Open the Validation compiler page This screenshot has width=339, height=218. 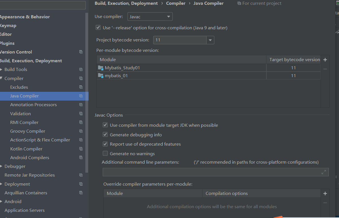click(x=20, y=114)
